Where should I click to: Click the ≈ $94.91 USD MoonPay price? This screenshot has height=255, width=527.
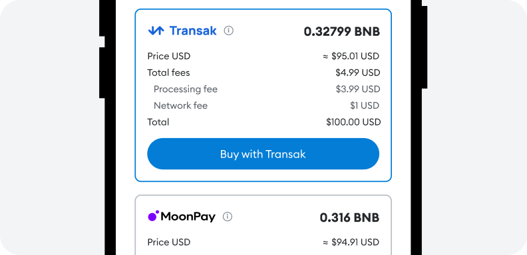[x=351, y=242]
